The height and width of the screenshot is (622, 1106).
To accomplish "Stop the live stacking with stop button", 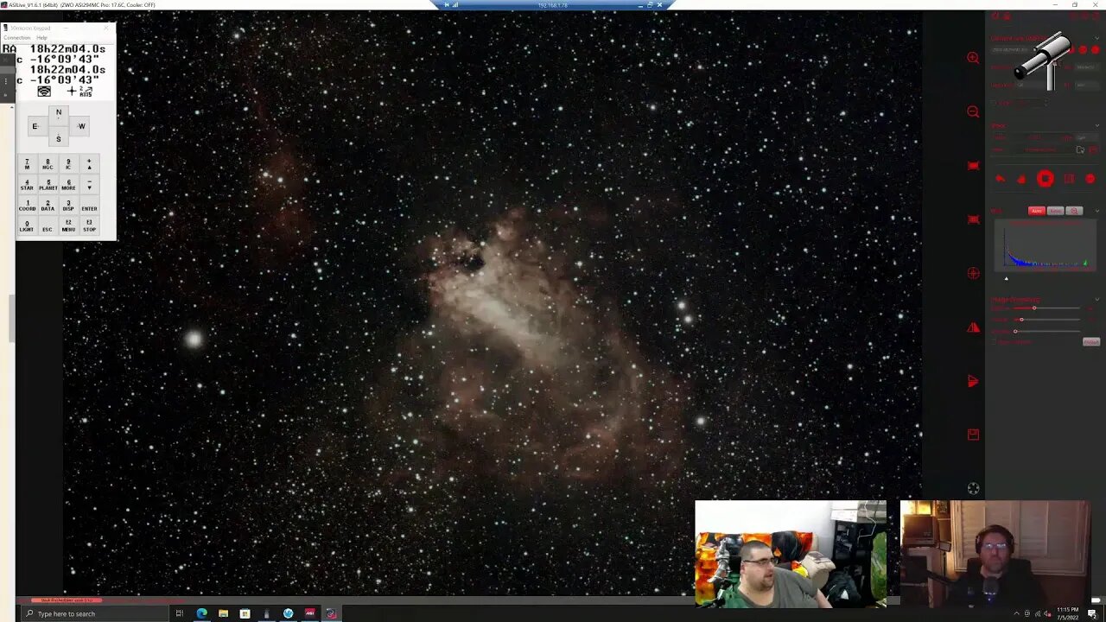I will (x=1045, y=179).
